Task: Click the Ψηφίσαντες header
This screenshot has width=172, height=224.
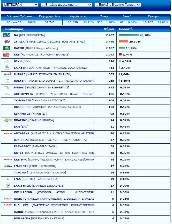Action: tap(78, 16)
